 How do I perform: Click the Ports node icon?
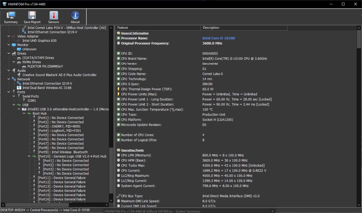tap(14, 92)
